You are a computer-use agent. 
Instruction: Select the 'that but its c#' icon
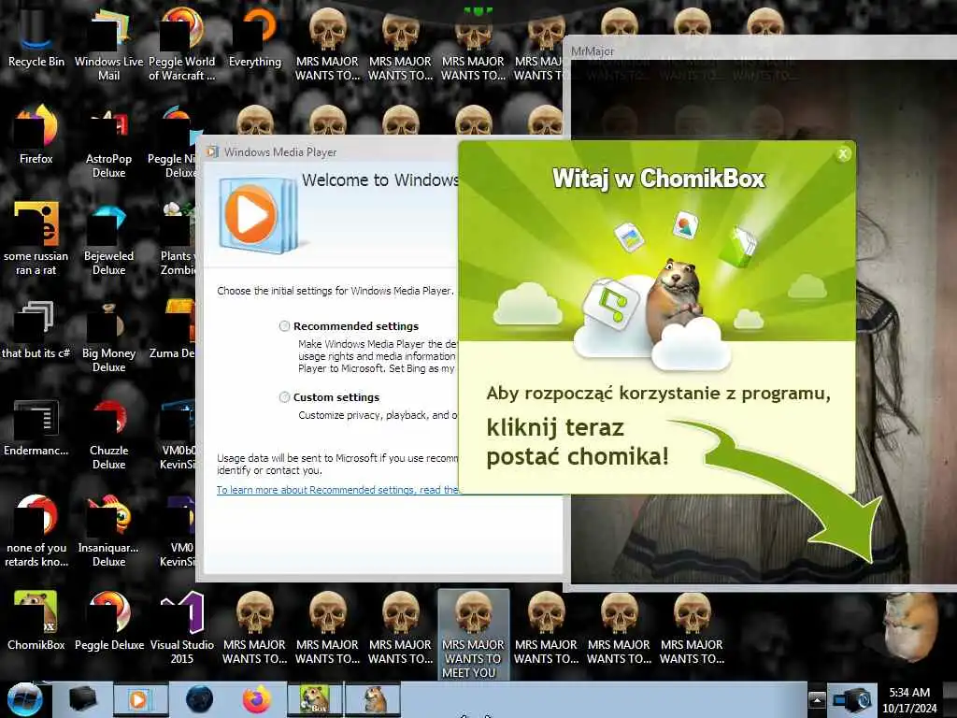(x=36, y=330)
